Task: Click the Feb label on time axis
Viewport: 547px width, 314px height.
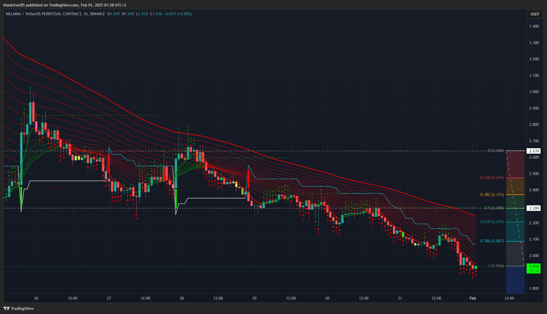Action: click(x=473, y=298)
